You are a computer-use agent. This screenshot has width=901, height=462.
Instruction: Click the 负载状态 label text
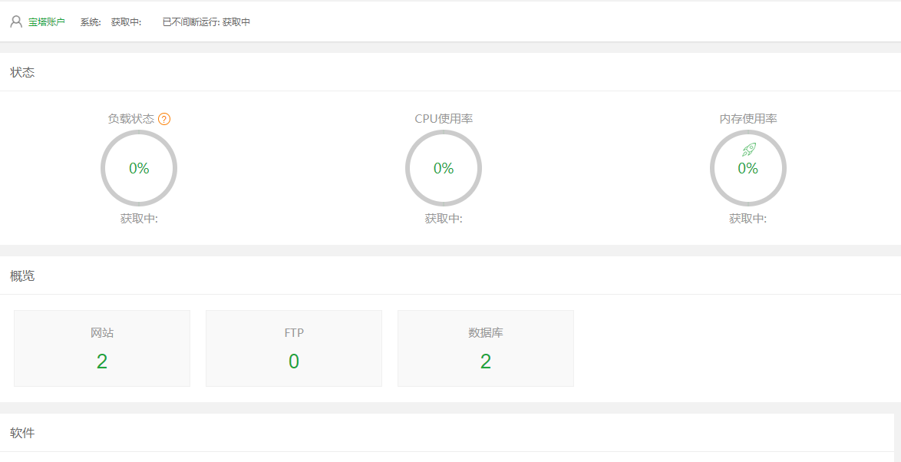pos(131,119)
